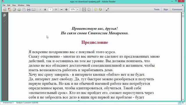Open the Window menu
The width and height of the screenshot is (186, 105).
[x=21, y=5]
